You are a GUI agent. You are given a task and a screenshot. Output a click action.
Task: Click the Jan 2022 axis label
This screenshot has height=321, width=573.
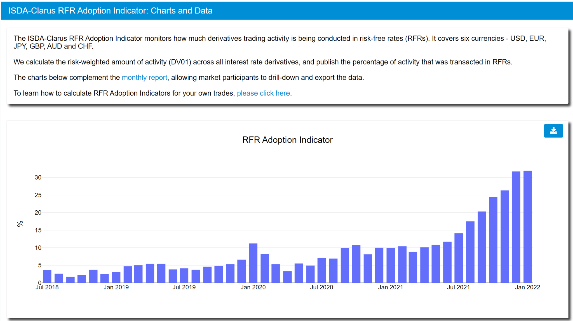coord(528,287)
